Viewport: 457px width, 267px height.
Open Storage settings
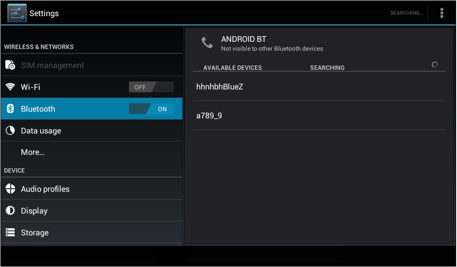click(92, 232)
